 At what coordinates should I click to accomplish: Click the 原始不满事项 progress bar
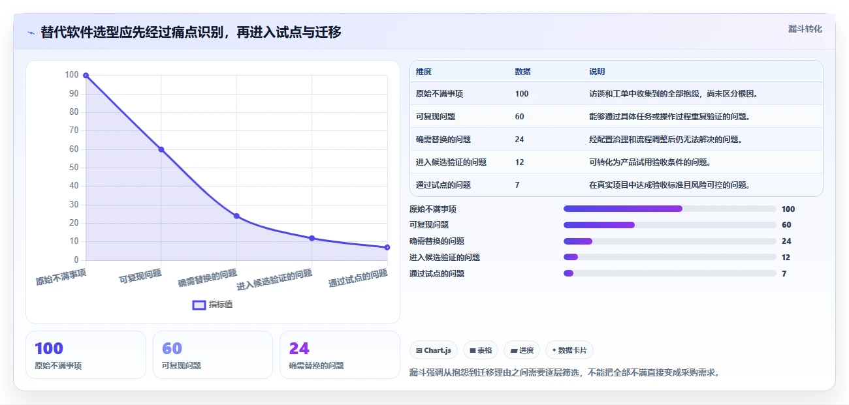tap(670, 209)
